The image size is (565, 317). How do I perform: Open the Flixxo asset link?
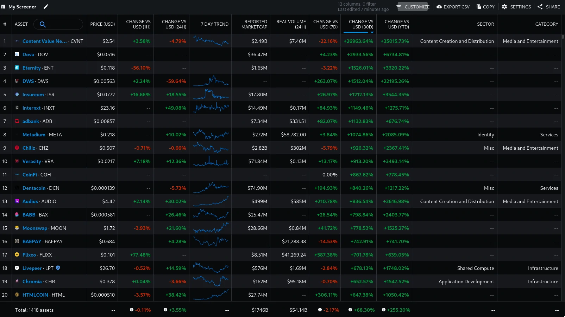click(29, 255)
